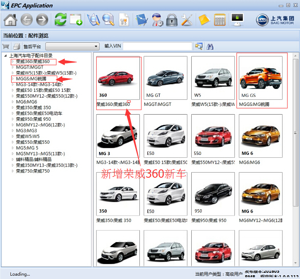Expand the 荣威E50 15款 tree node
The image size is (300, 279).
click(13, 90)
